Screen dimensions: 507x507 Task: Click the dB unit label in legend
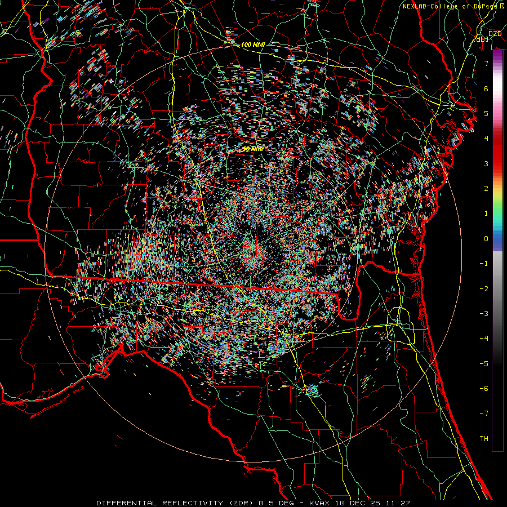coord(481,39)
